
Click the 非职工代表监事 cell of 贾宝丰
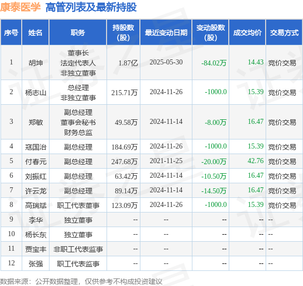pyautogui.click(x=78, y=249)
